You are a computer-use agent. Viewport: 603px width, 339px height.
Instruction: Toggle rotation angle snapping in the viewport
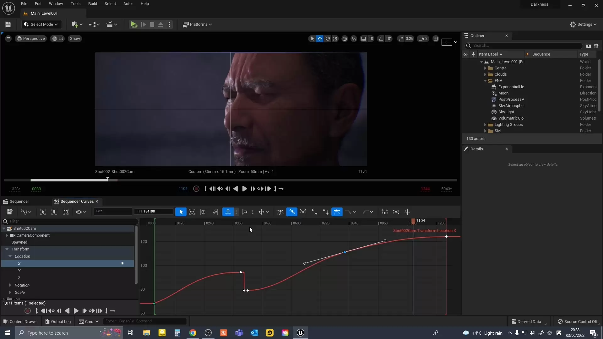pyautogui.click(x=381, y=39)
